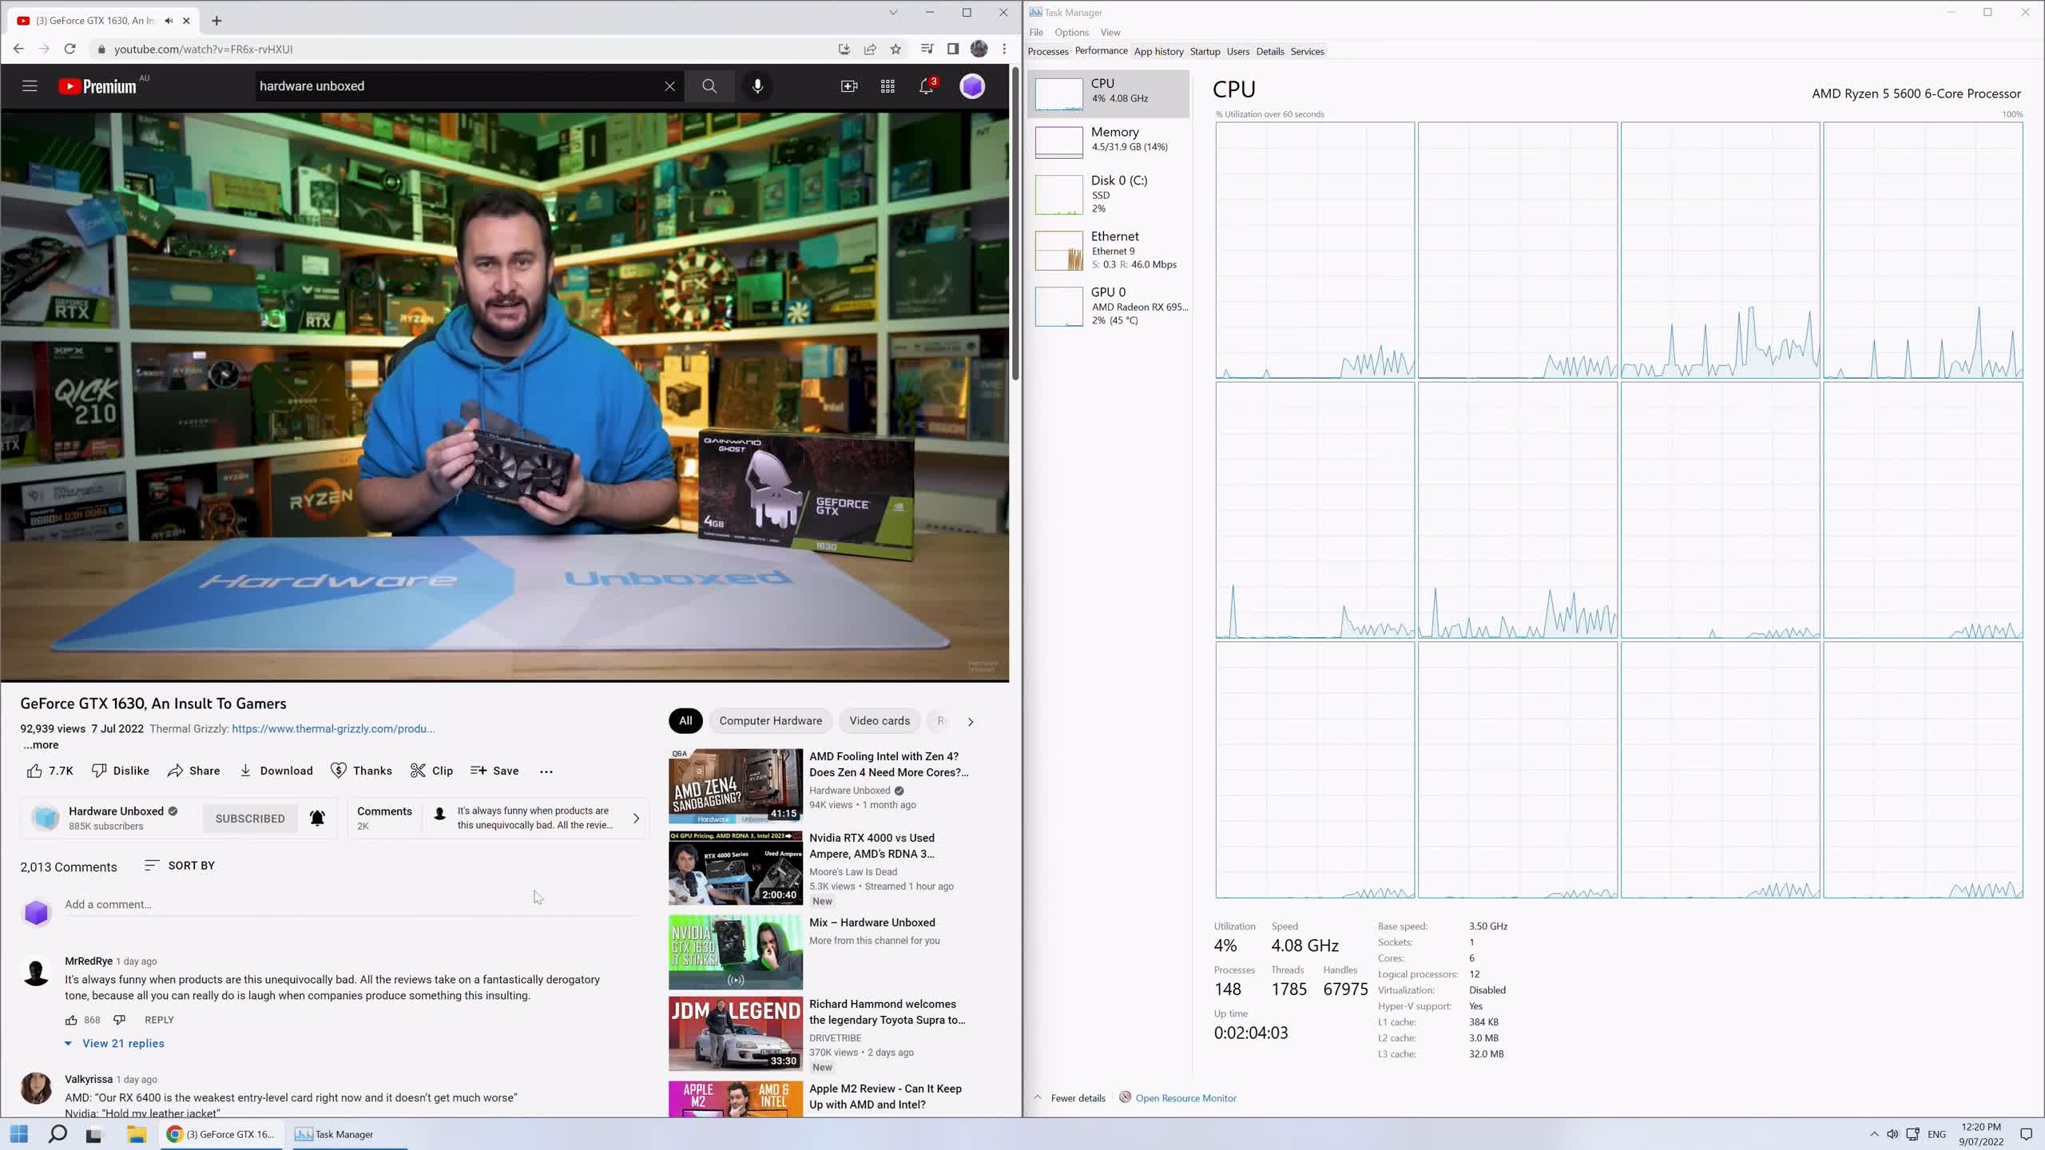Click the SUBSCRIBED button
This screenshot has height=1150, width=2045.
click(x=250, y=819)
